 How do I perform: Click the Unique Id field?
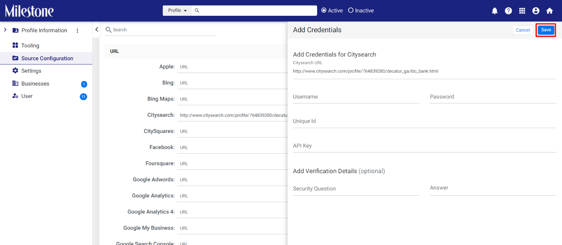click(425, 121)
